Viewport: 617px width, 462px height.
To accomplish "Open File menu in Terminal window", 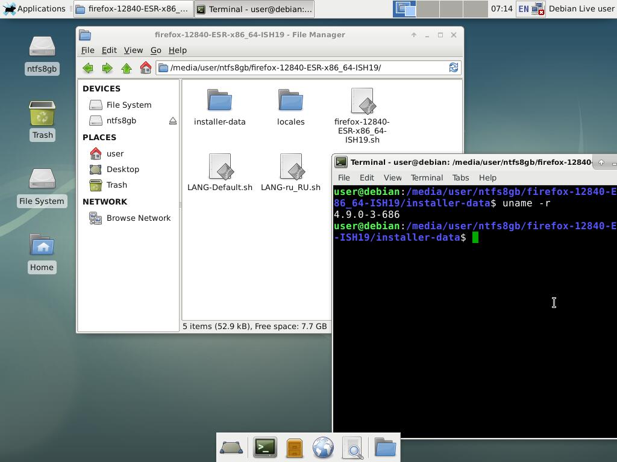I will click(x=343, y=178).
